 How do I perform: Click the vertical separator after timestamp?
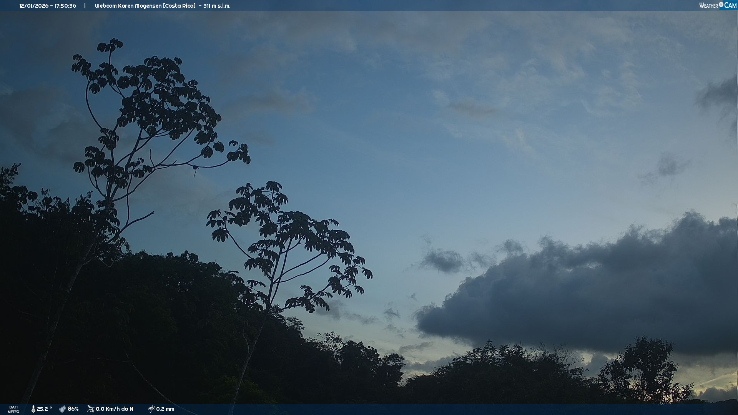pyautogui.click(x=85, y=6)
